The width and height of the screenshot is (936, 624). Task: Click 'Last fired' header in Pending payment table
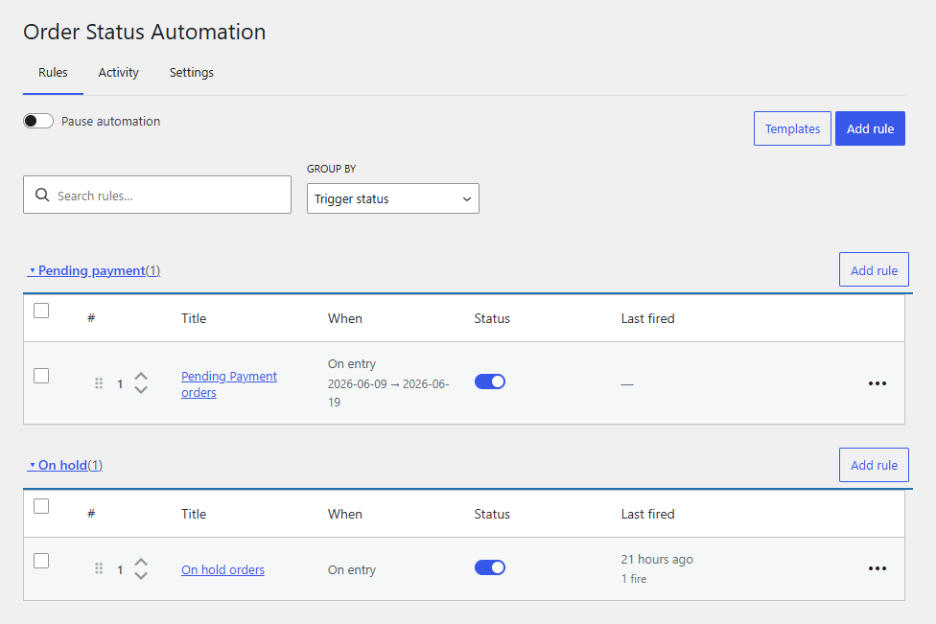pos(647,318)
